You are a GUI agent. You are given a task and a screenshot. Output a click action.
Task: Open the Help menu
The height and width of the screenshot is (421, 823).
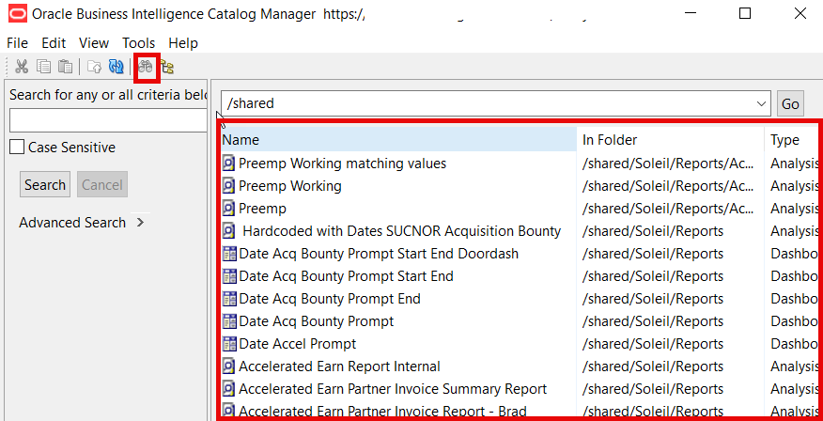(x=183, y=43)
